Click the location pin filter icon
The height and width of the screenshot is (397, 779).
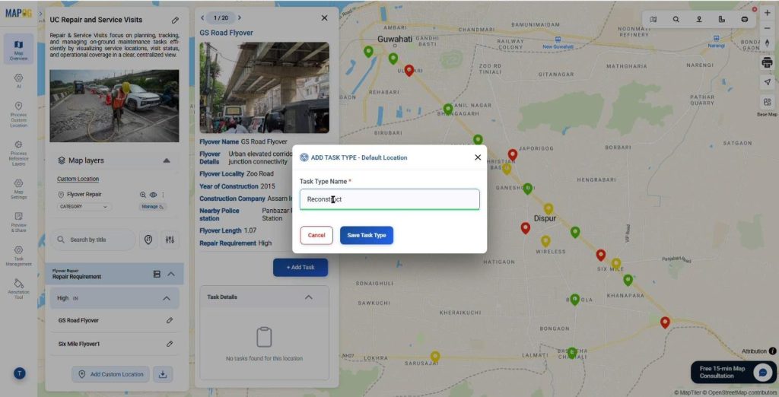click(x=148, y=240)
